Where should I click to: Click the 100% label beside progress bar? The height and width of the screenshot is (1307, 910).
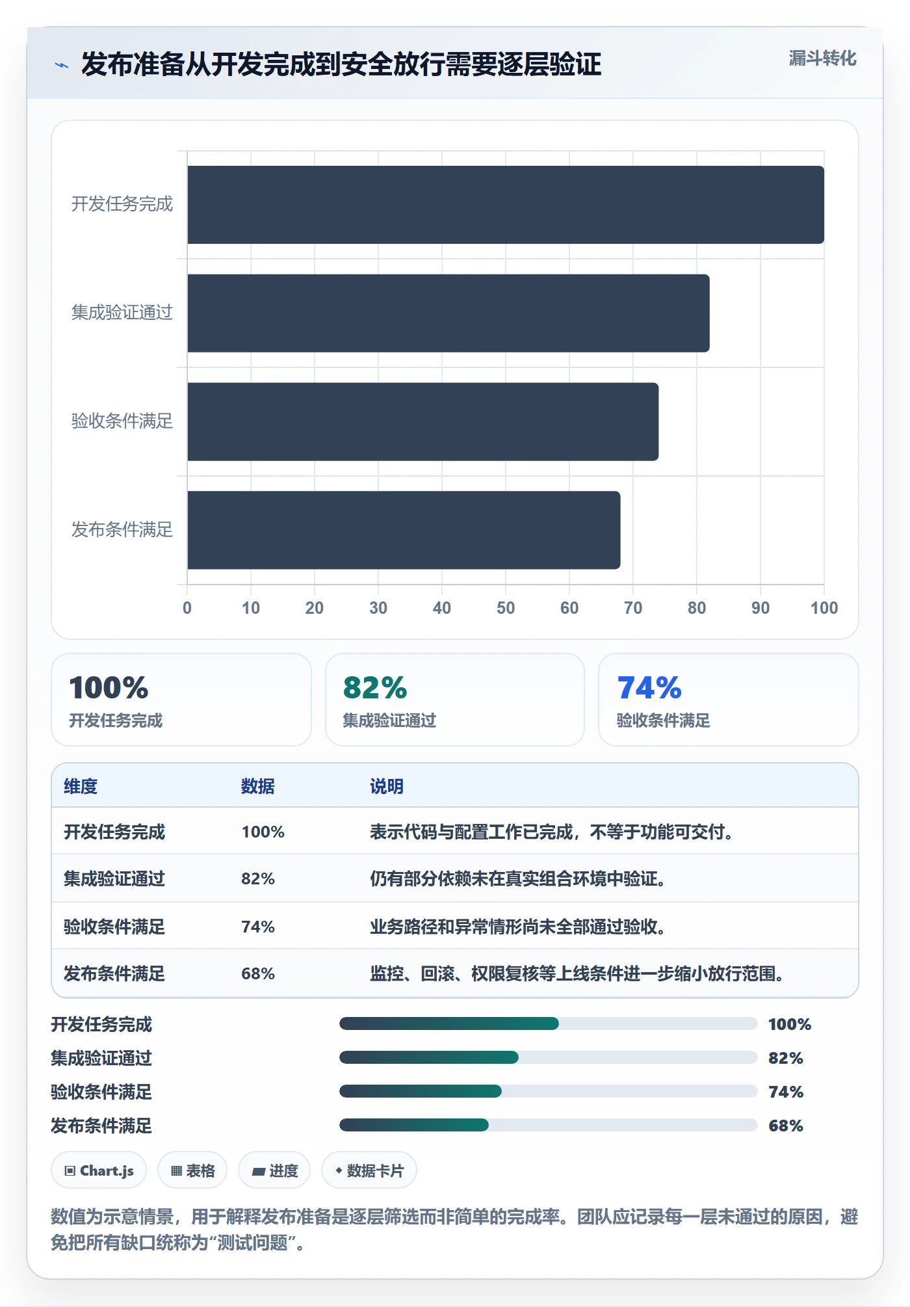(x=790, y=1024)
